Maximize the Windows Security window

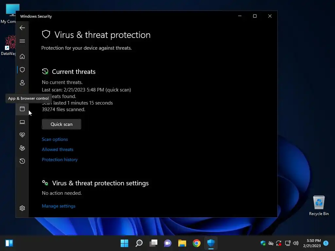click(x=255, y=16)
